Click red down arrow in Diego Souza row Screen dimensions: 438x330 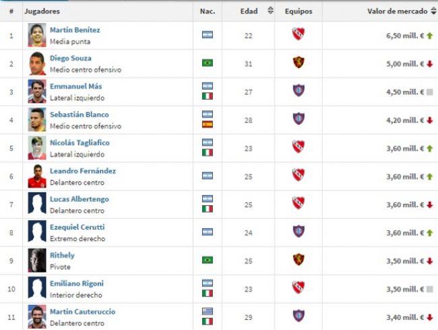429,63
